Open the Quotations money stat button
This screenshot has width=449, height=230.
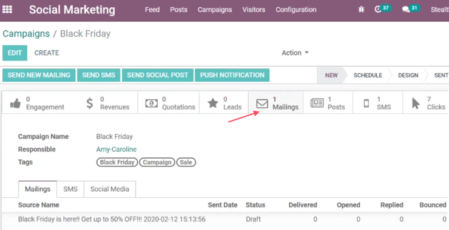(x=169, y=103)
